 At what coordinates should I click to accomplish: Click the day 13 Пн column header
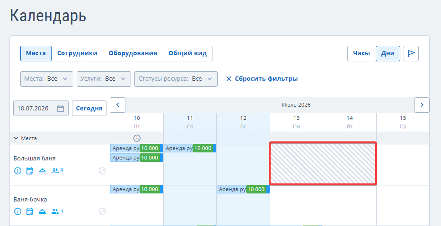(x=296, y=122)
